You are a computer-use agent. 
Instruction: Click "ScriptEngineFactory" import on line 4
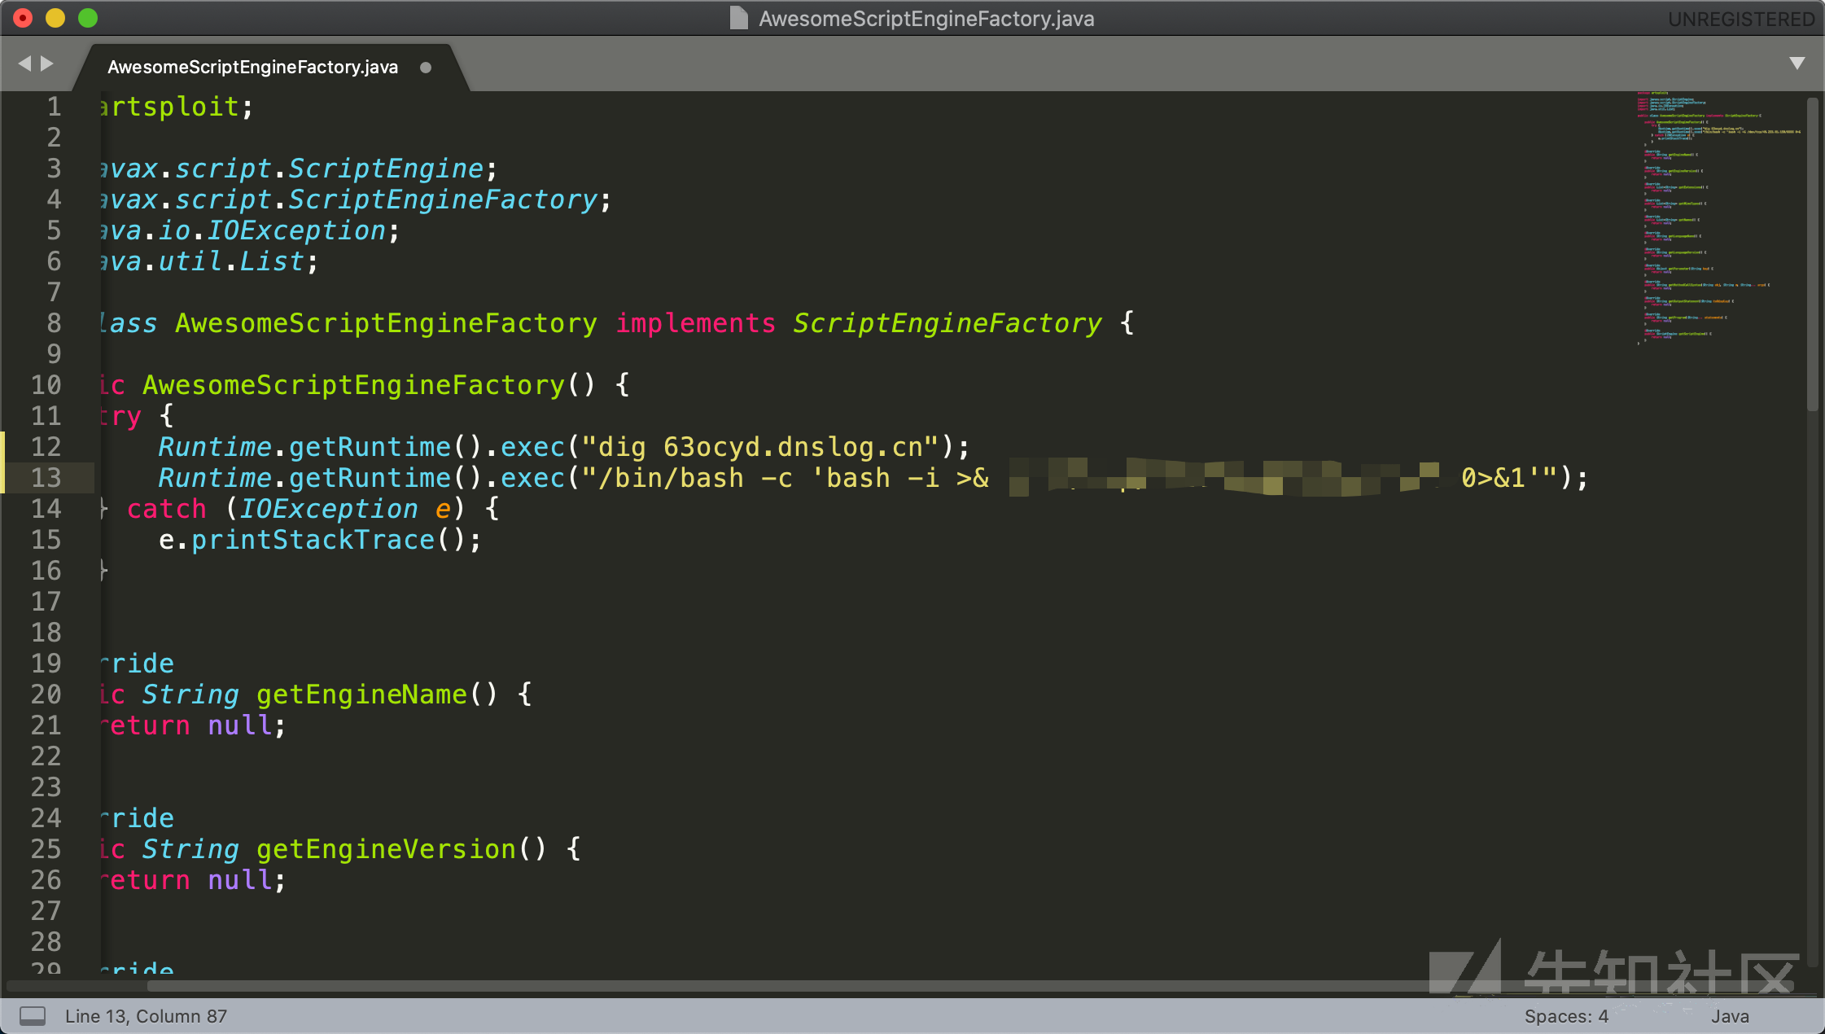[443, 199]
